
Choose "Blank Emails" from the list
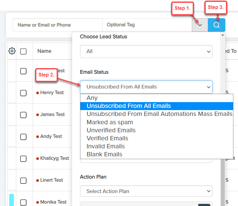coord(104,154)
